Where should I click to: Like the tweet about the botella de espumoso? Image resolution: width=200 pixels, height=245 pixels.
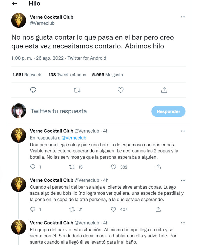(113, 167)
